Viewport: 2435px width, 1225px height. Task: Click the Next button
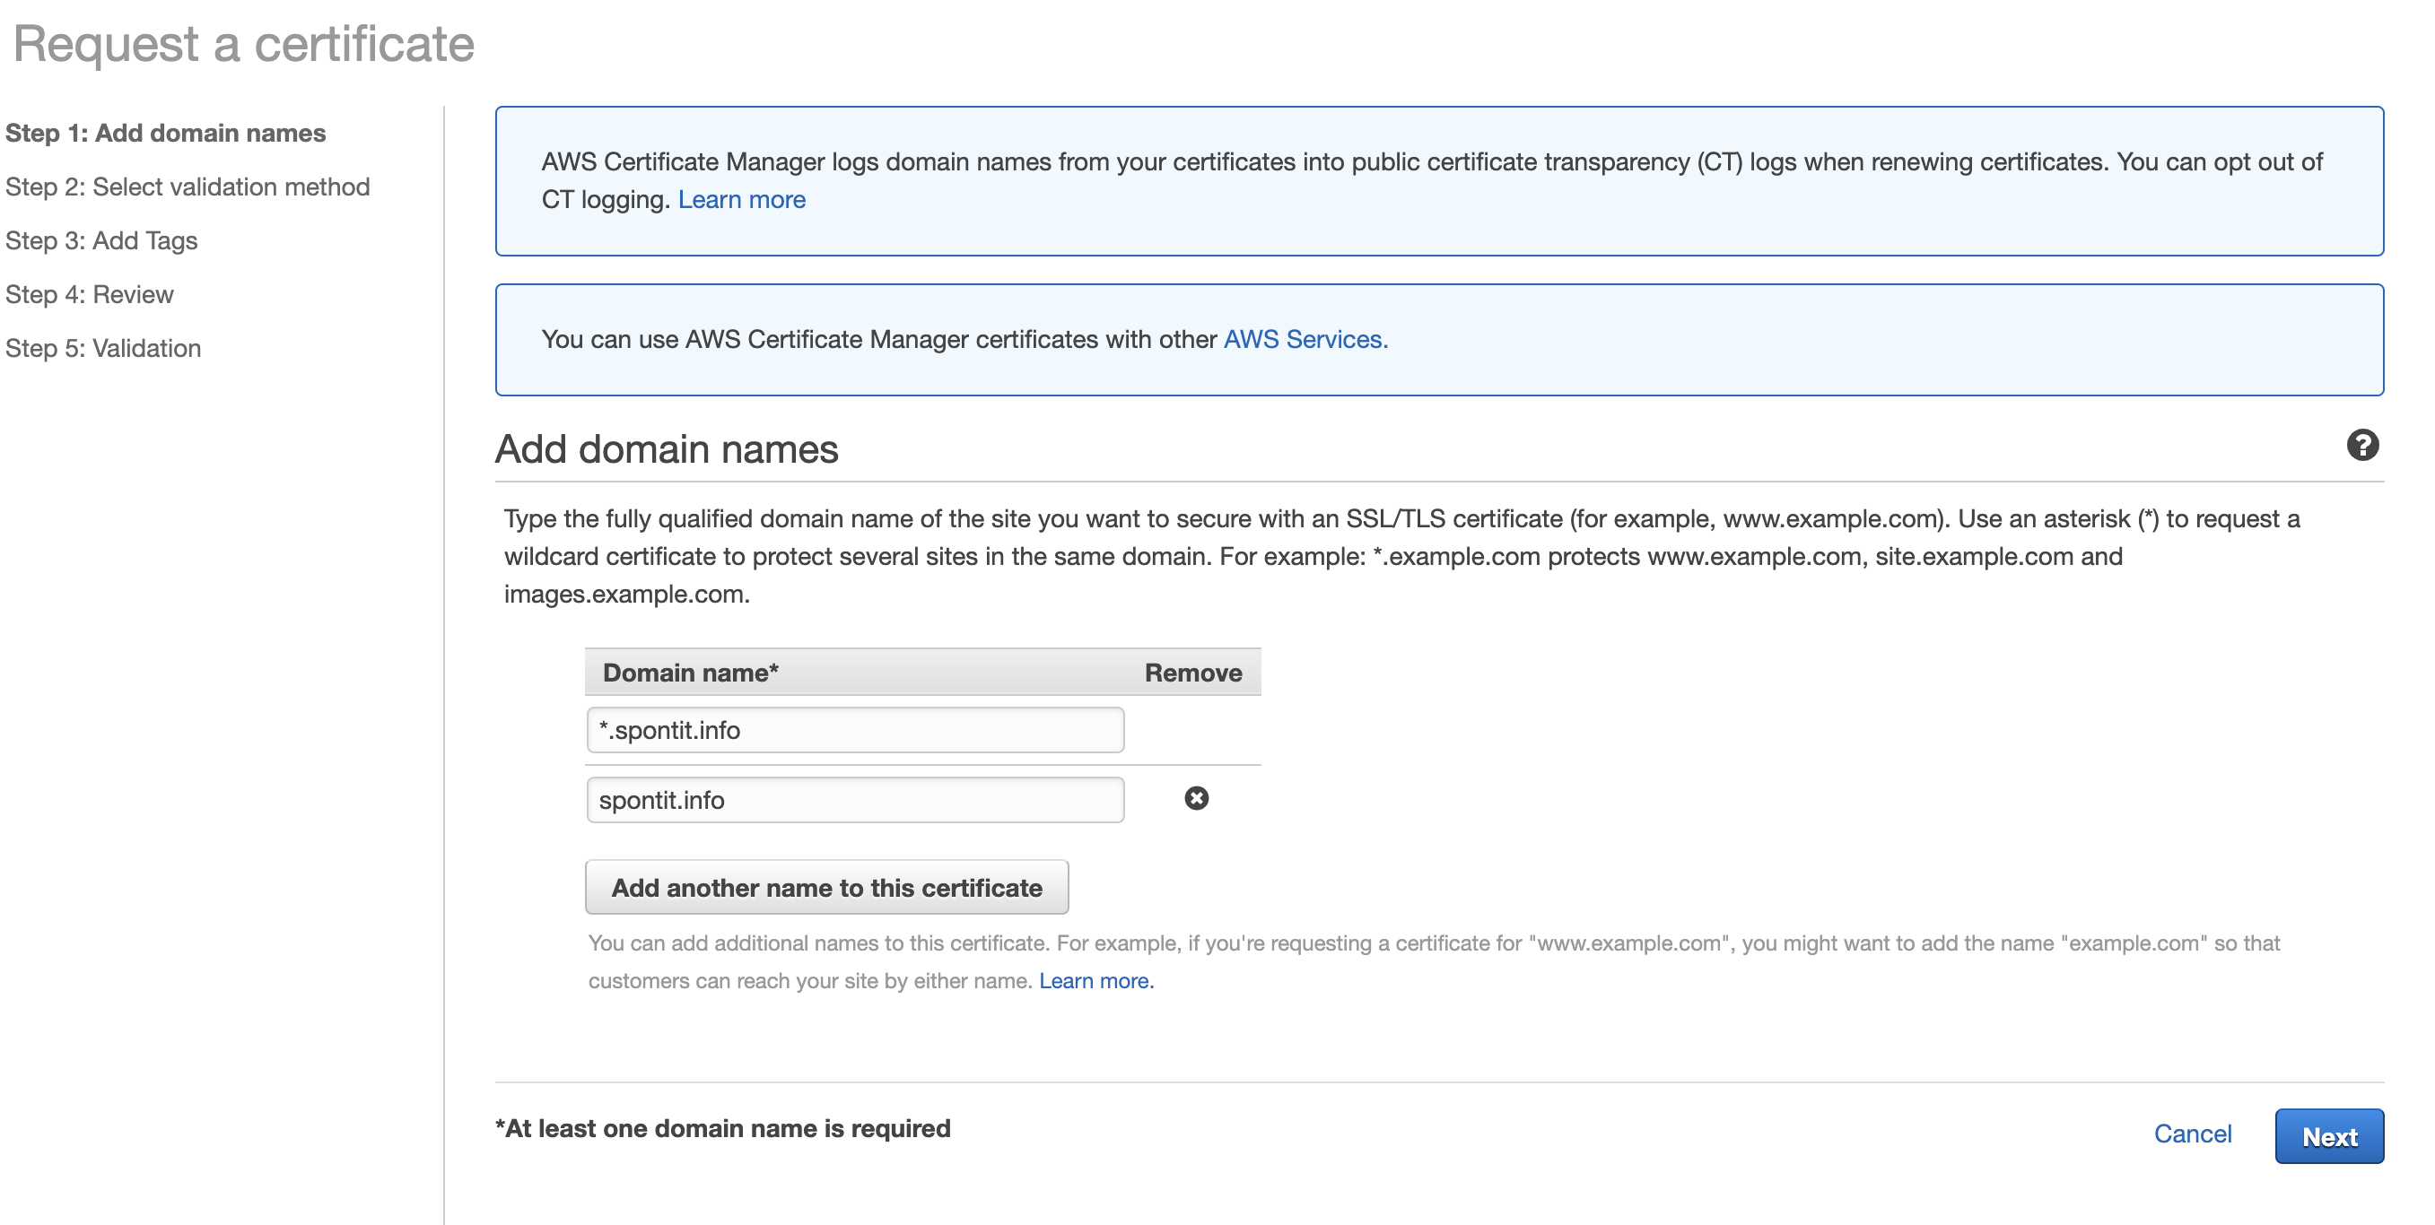coord(2328,1135)
